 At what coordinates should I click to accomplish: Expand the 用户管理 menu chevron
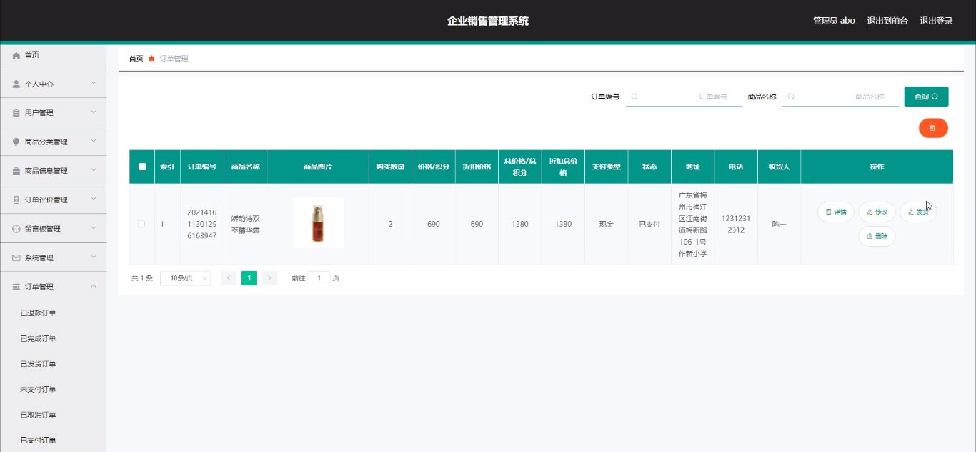click(94, 112)
